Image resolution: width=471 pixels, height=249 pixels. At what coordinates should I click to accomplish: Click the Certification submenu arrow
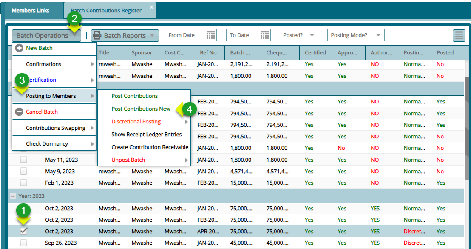click(x=93, y=80)
